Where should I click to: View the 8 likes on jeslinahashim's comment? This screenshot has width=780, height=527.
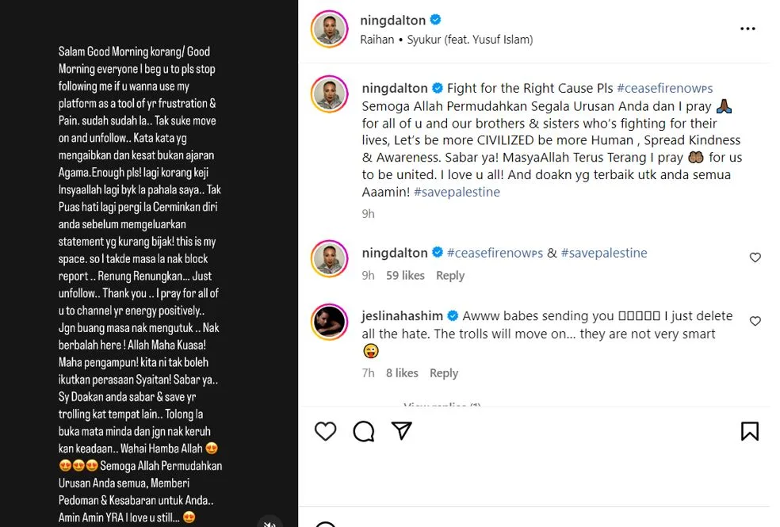402,372
